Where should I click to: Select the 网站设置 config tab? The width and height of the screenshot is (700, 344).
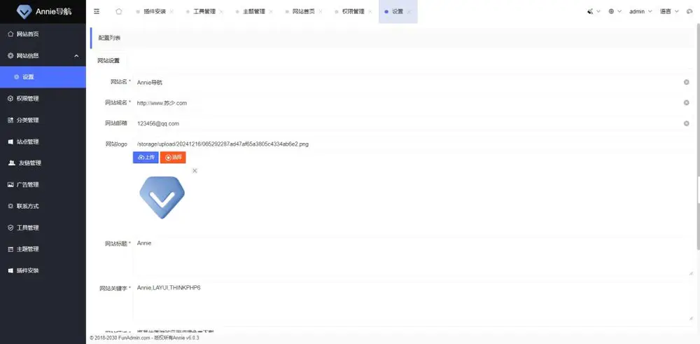(x=108, y=61)
